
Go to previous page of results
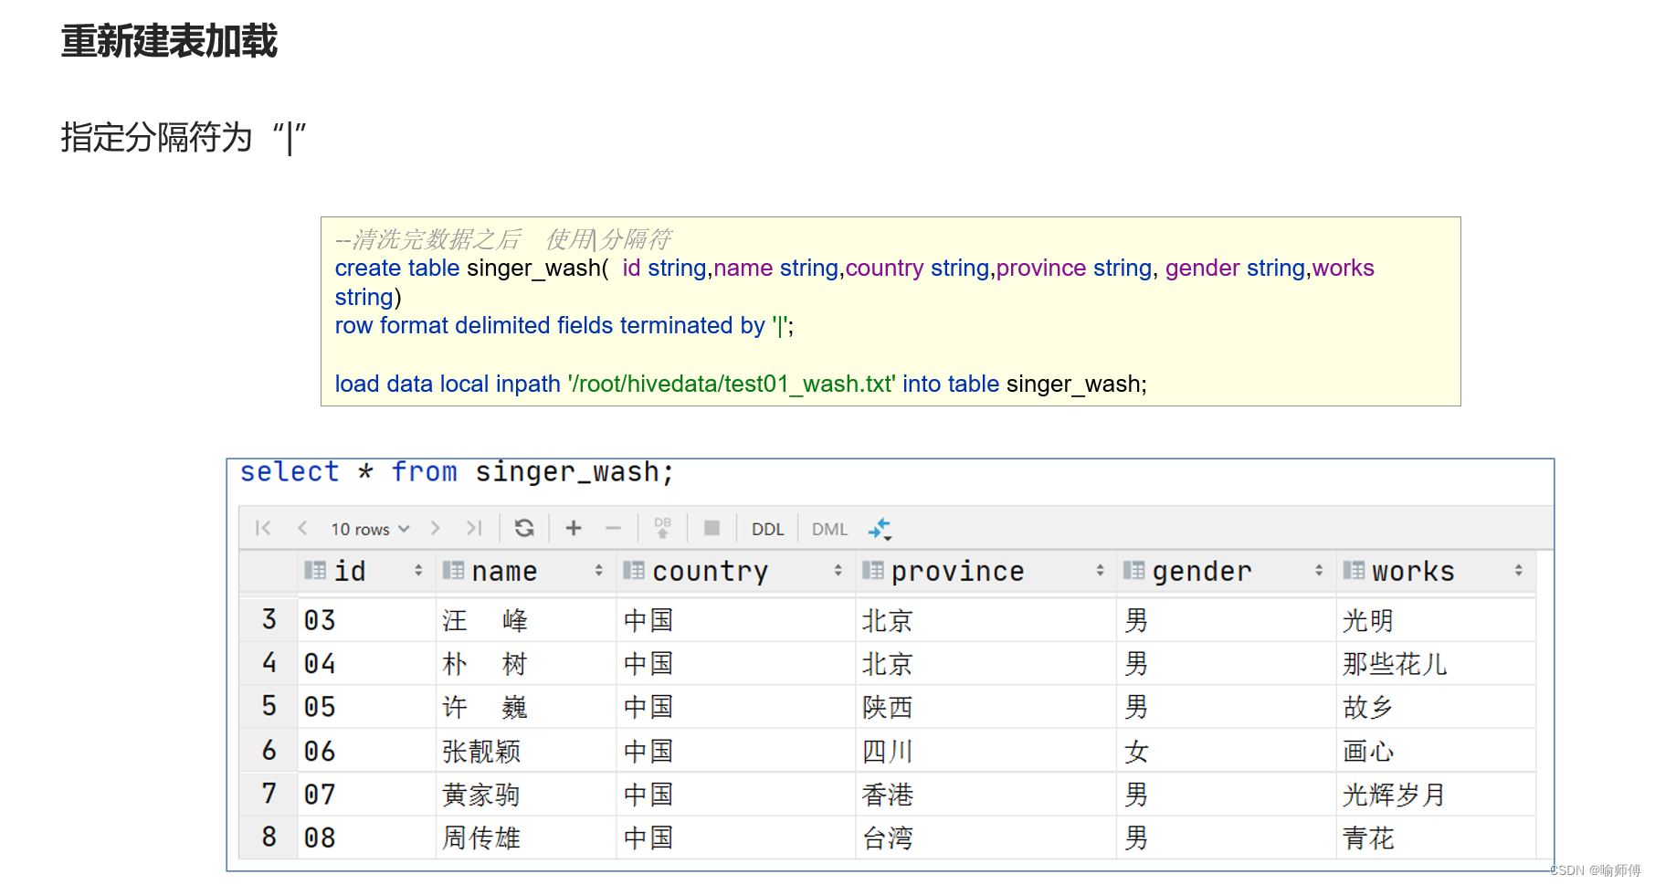click(302, 528)
